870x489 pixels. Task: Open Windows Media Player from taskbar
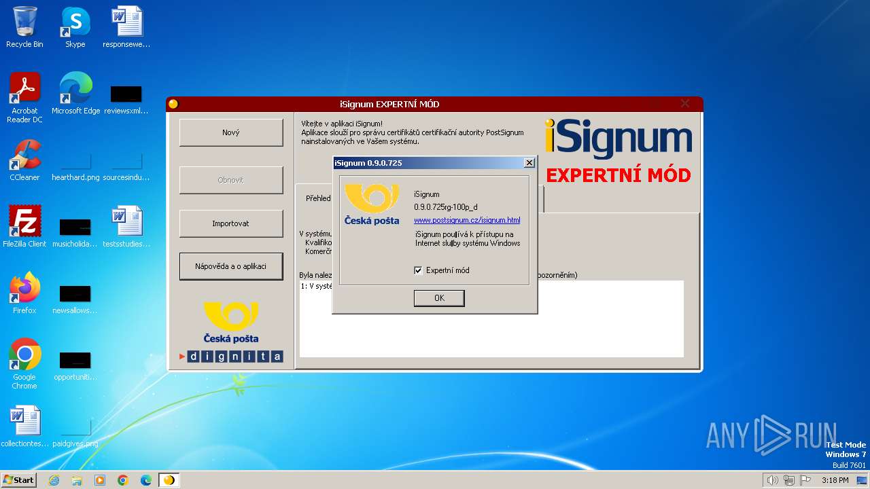click(x=100, y=480)
